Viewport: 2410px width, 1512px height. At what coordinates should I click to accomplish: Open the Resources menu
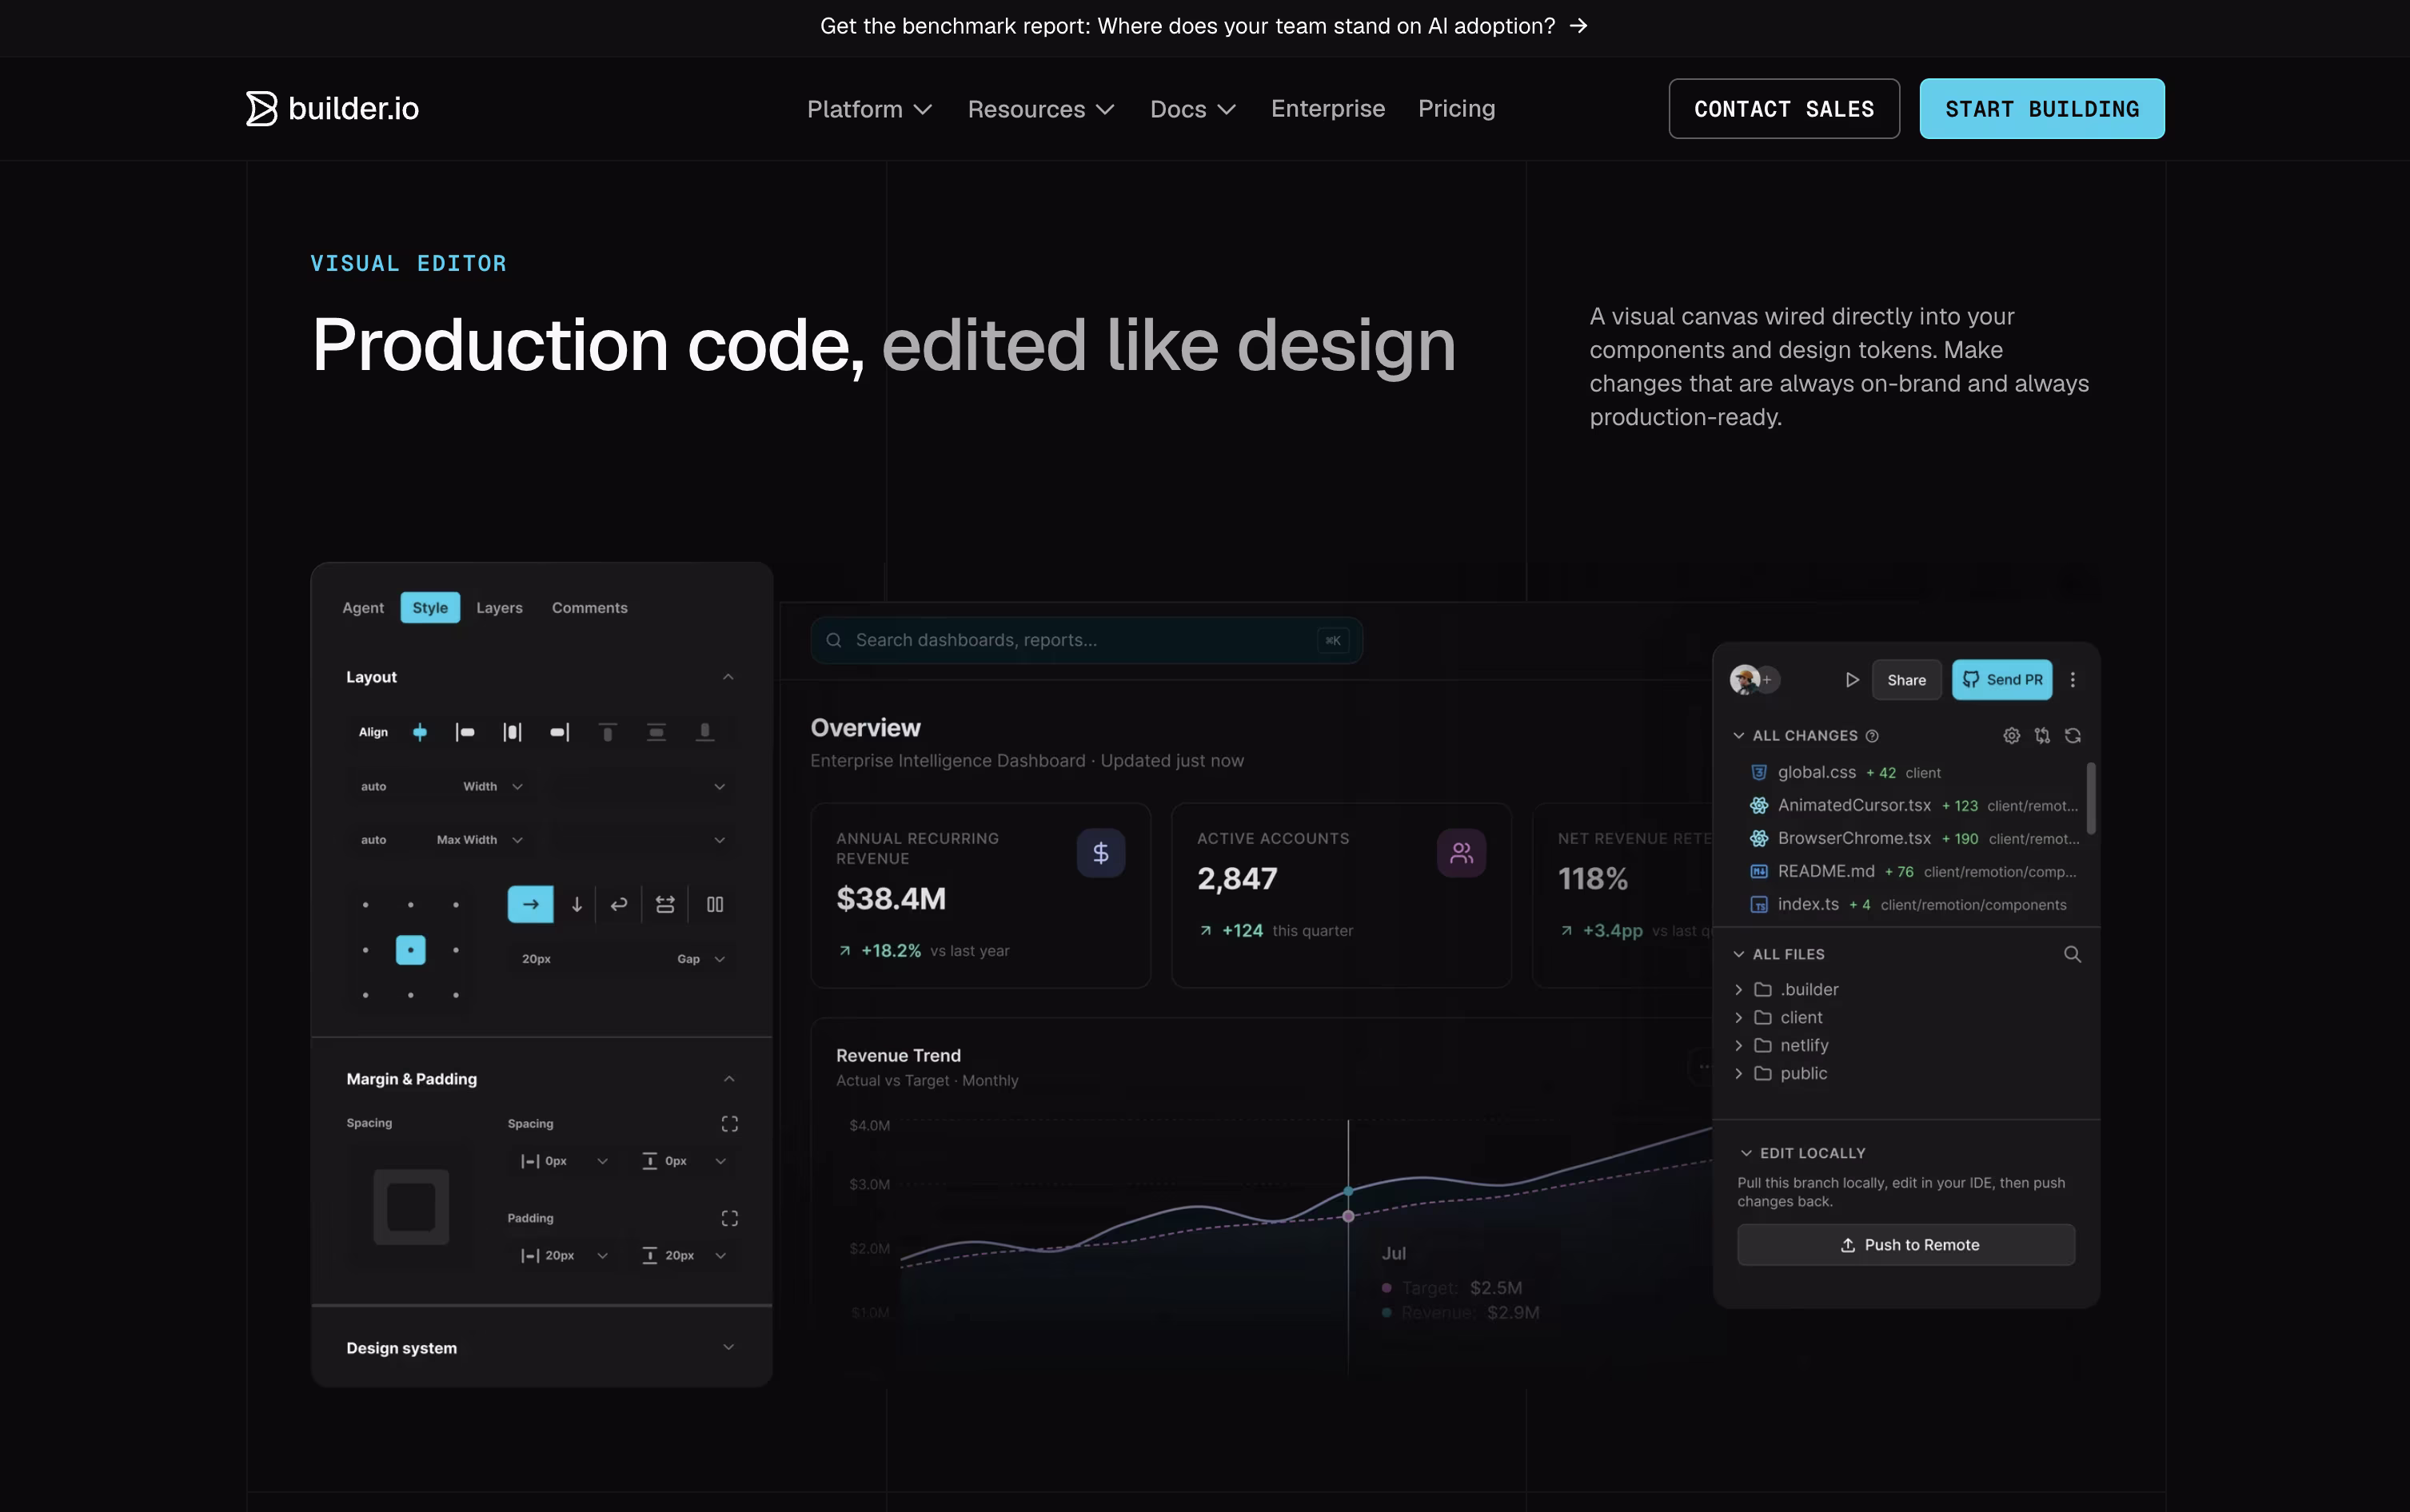1040,109
